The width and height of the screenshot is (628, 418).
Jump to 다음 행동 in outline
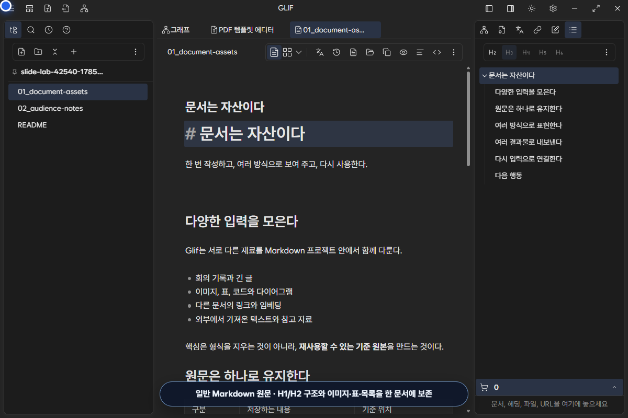tap(508, 176)
